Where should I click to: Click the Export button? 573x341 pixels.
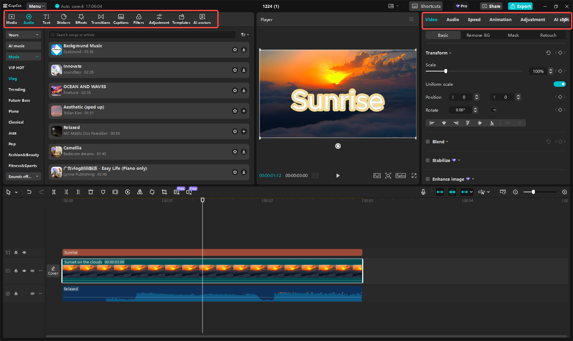pyautogui.click(x=520, y=6)
